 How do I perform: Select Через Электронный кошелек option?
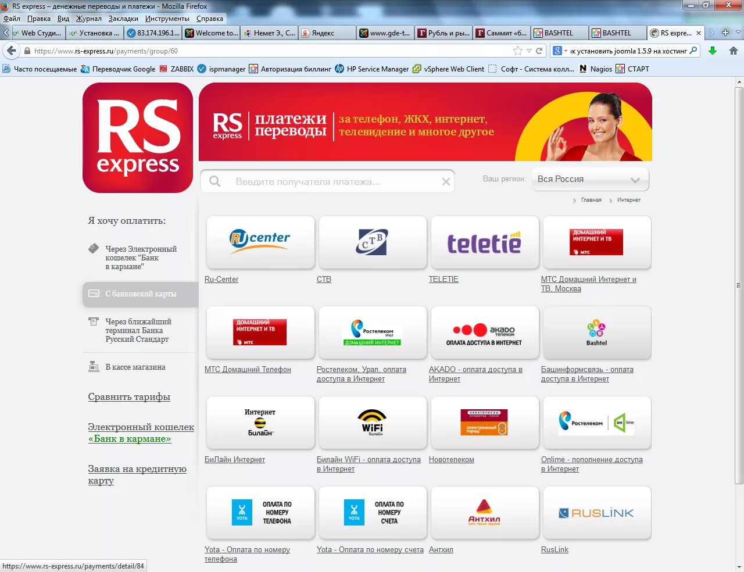click(140, 258)
